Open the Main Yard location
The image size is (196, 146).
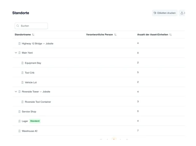(x=27, y=53)
